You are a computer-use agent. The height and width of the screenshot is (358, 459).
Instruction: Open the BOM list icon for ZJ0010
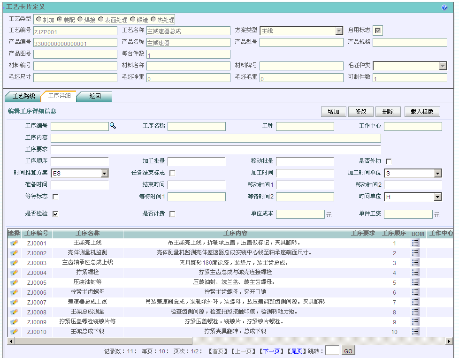pyautogui.click(x=415, y=332)
